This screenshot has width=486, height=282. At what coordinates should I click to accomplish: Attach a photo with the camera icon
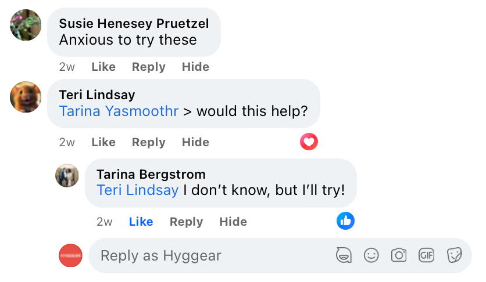399,255
